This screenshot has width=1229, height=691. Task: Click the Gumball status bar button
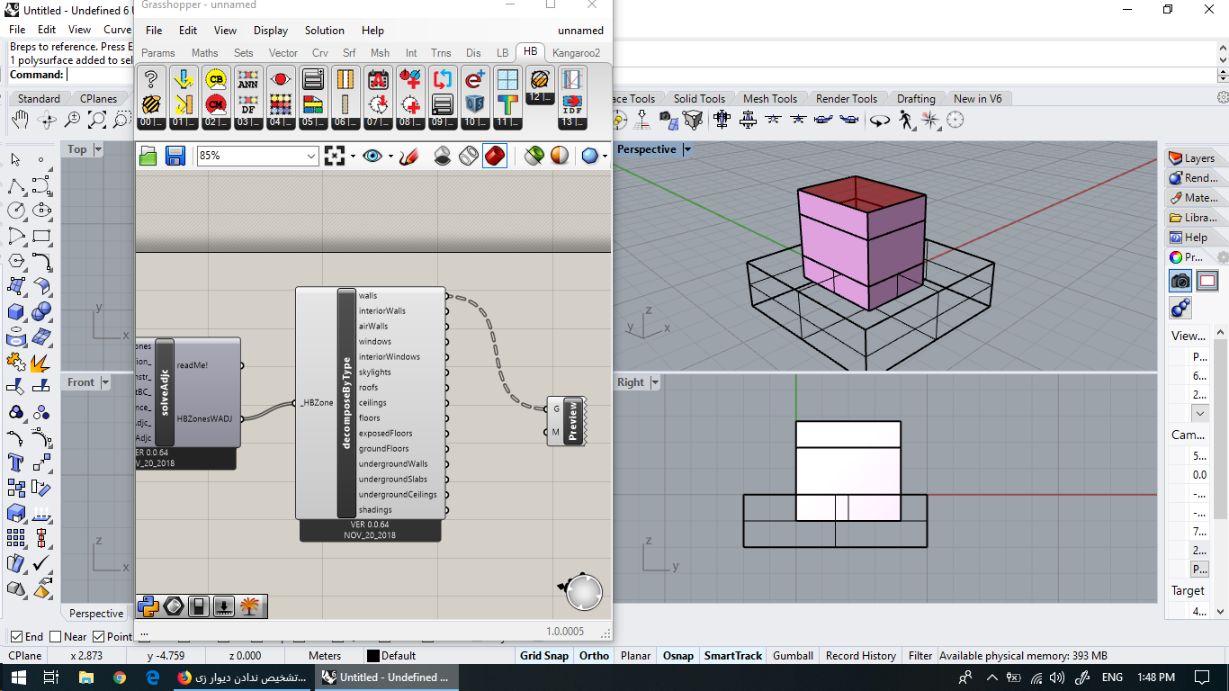click(793, 656)
